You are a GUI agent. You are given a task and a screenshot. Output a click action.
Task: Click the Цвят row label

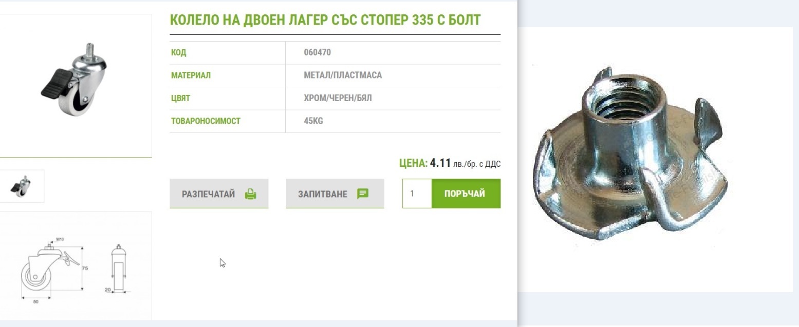point(180,98)
